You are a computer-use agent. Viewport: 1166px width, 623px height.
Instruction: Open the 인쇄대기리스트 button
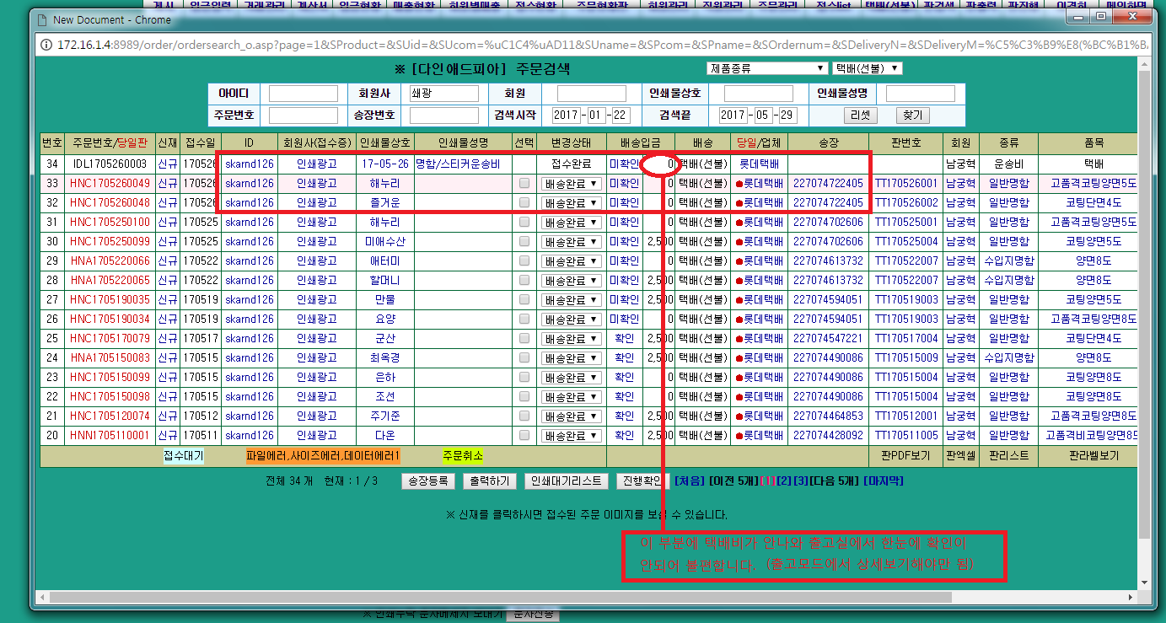click(x=566, y=481)
